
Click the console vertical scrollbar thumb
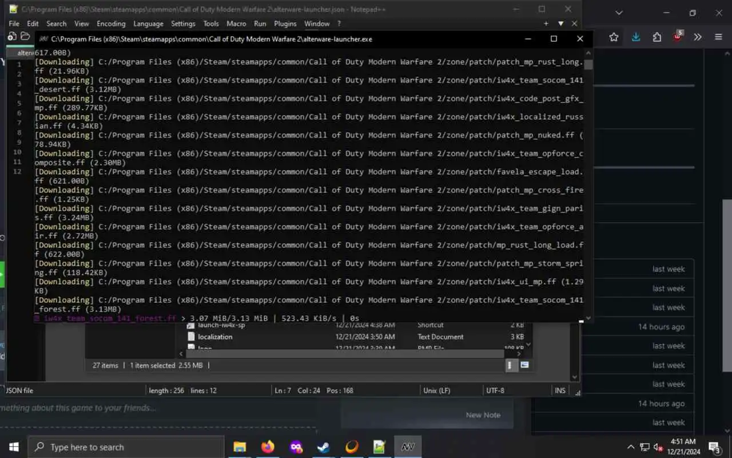[x=588, y=64]
